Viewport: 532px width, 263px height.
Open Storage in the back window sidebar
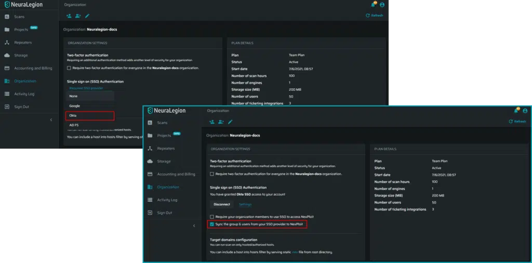coord(21,55)
